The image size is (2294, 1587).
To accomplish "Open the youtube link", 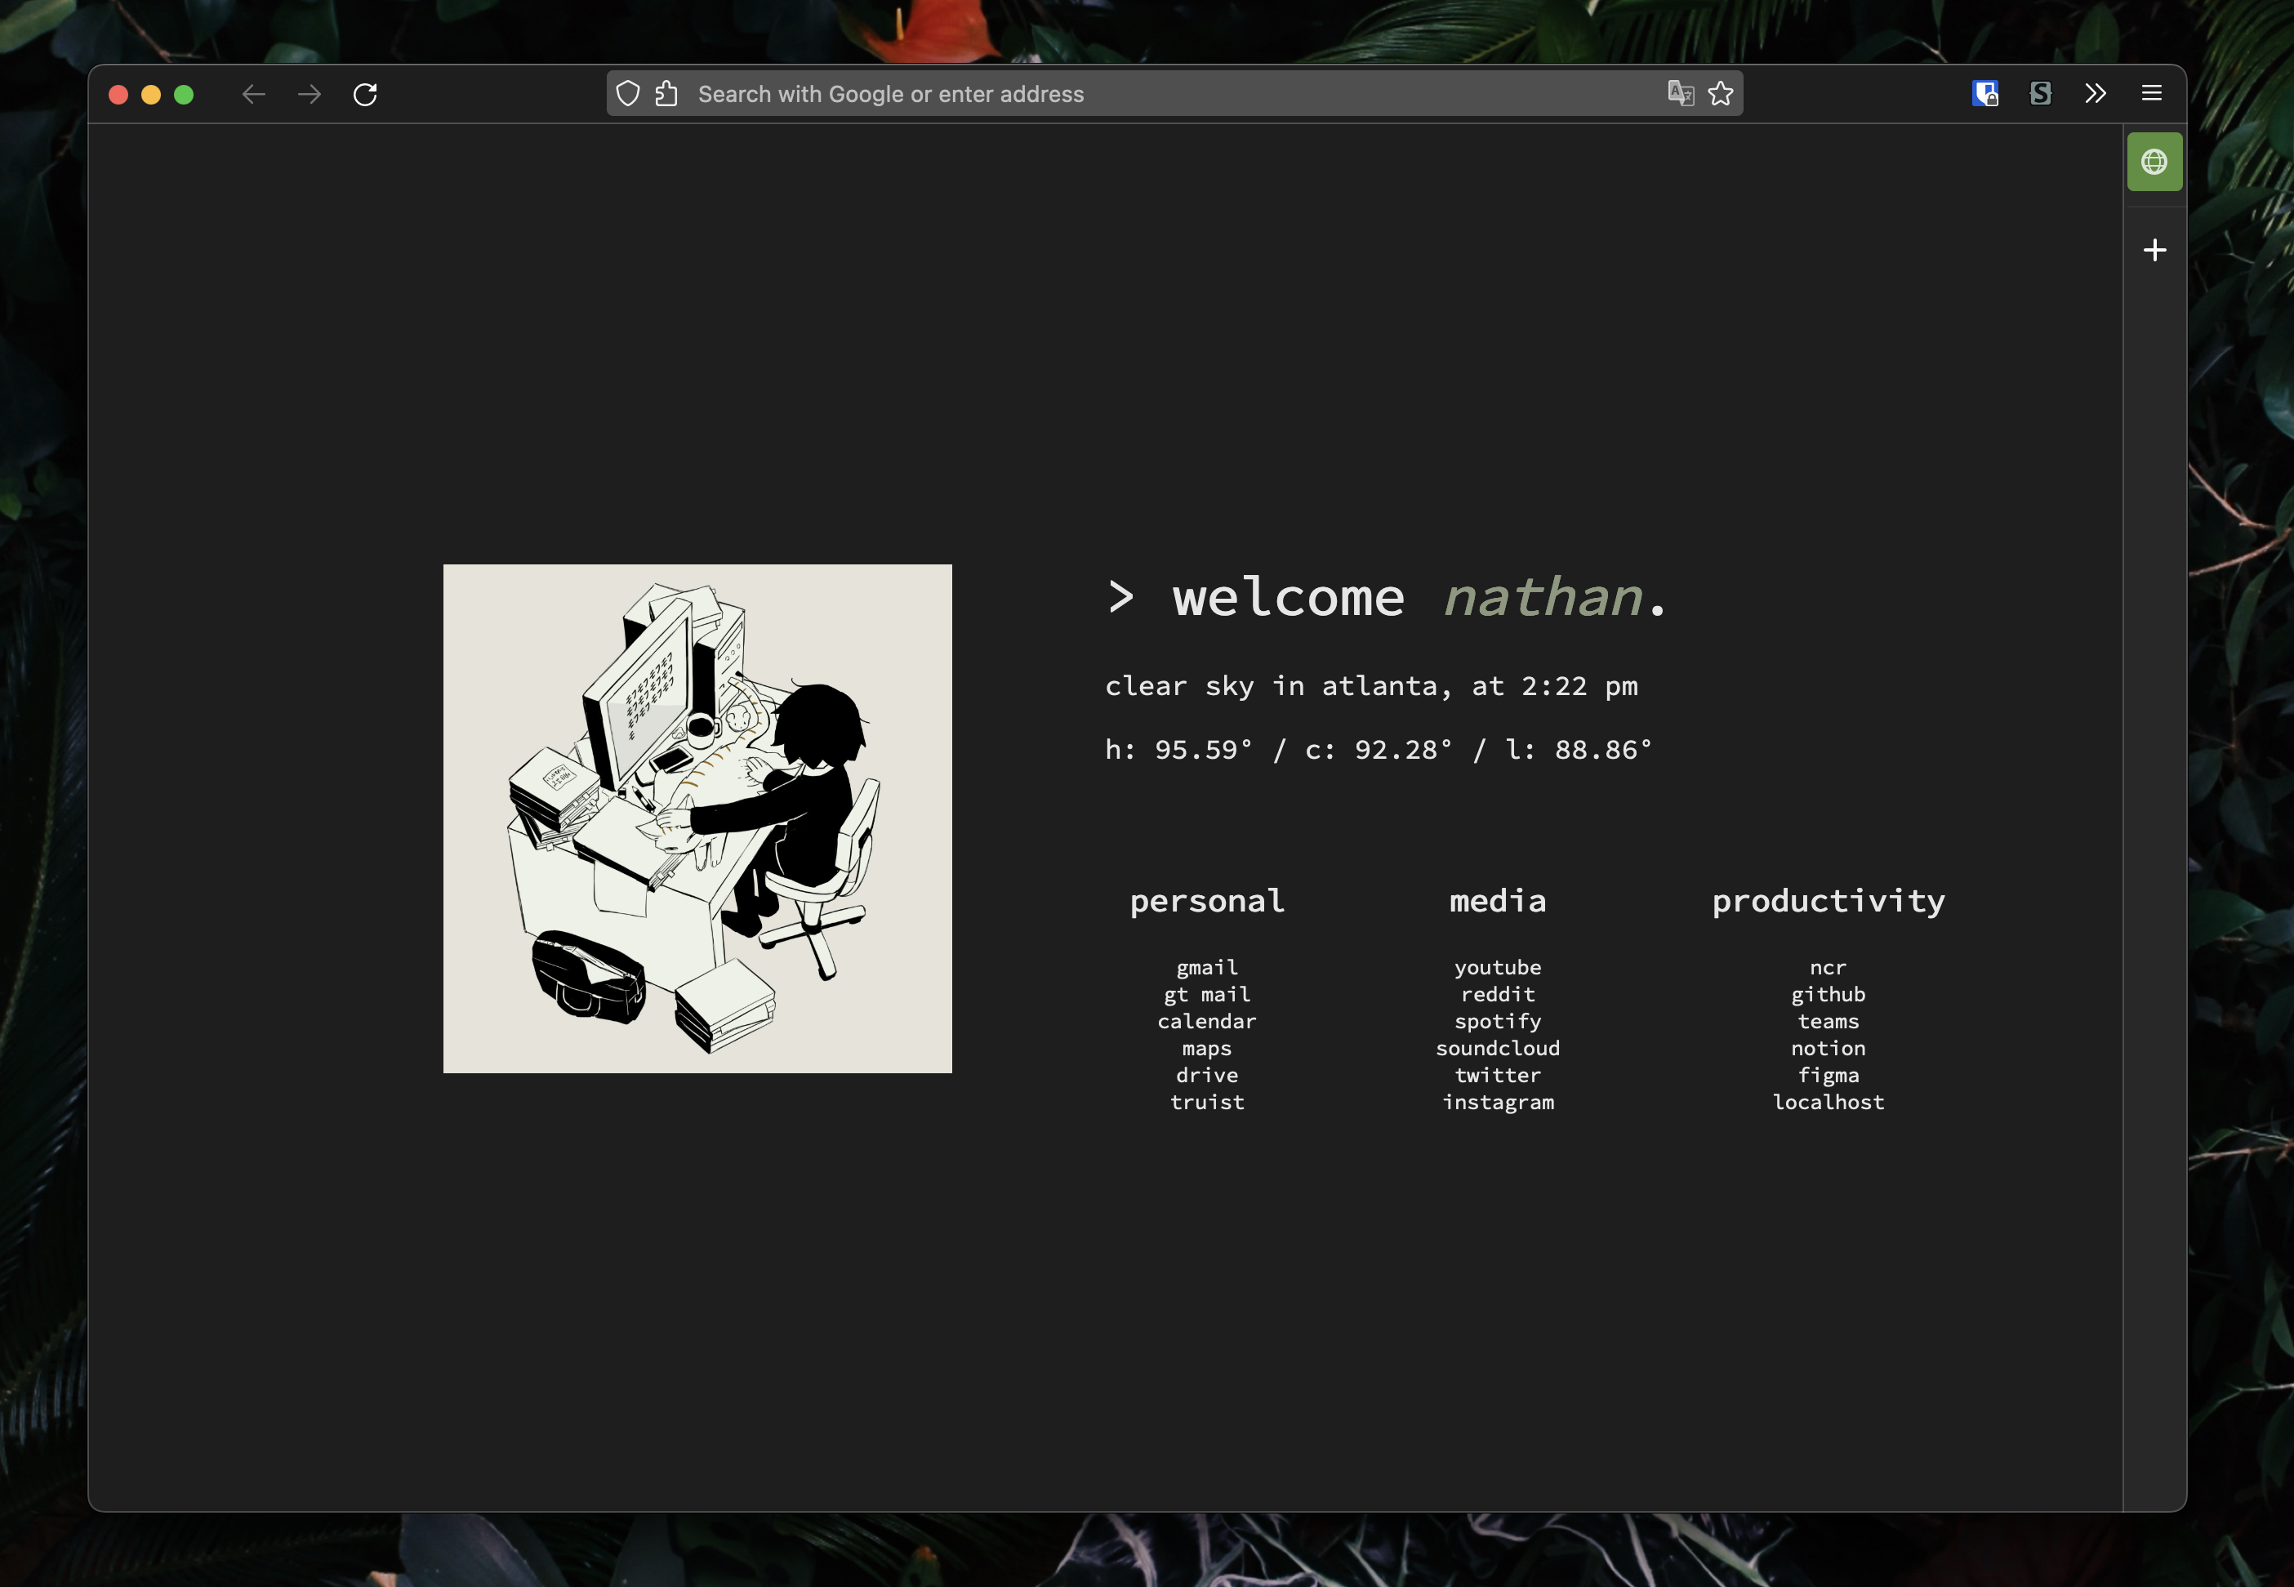I will coord(1497,968).
